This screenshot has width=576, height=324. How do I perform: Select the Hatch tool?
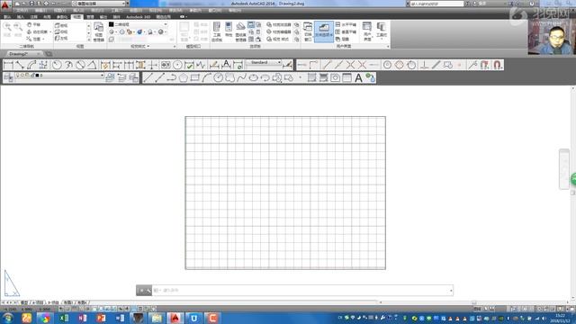click(x=312, y=78)
